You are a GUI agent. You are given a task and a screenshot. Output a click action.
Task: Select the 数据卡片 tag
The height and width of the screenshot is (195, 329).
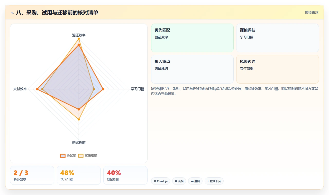tap(214, 181)
